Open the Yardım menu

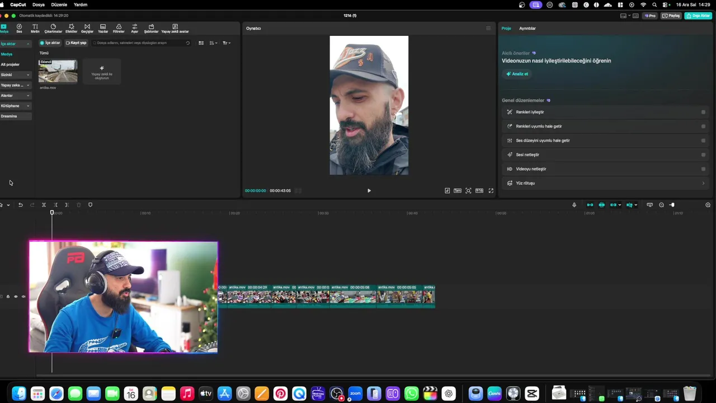[81, 4]
